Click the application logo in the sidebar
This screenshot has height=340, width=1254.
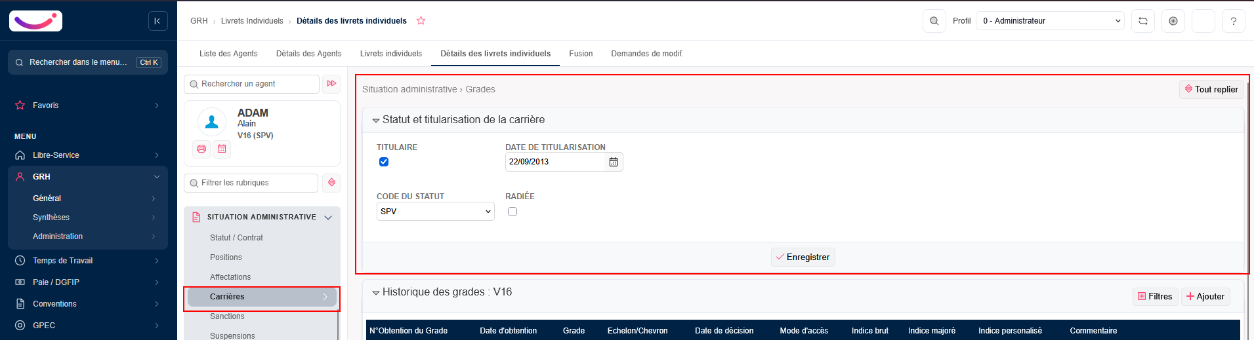pyautogui.click(x=35, y=21)
